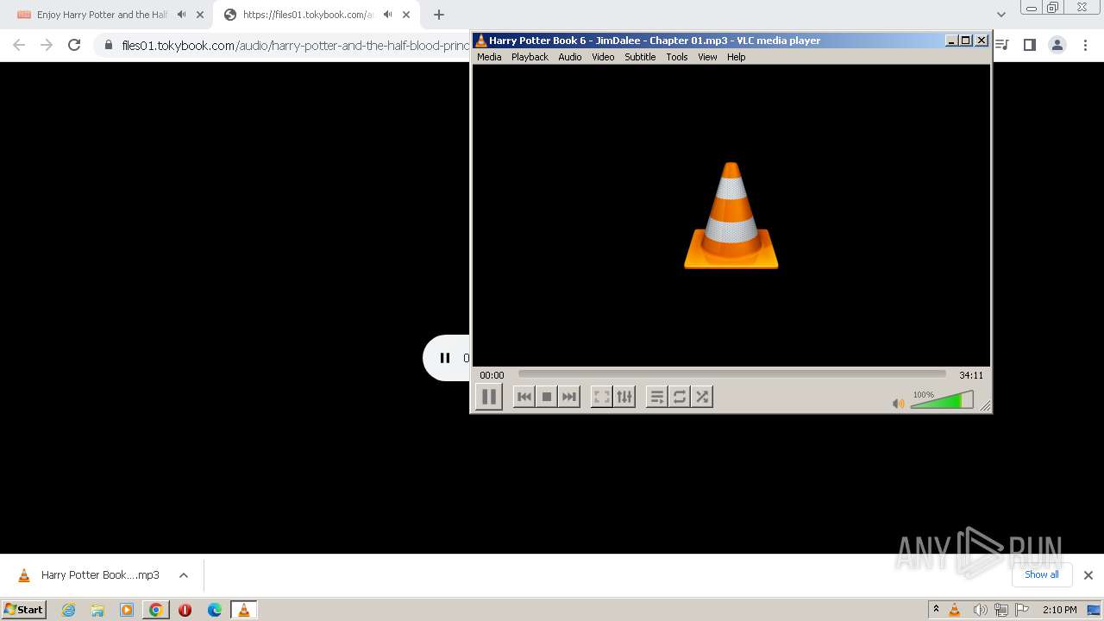Show all downloads

tap(1042, 574)
